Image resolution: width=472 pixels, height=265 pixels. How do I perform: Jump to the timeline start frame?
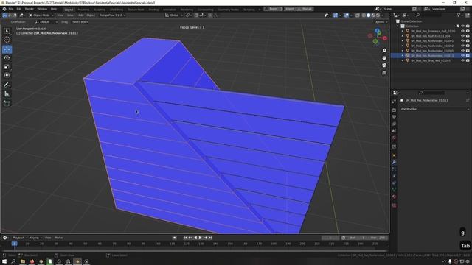click(185, 238)
